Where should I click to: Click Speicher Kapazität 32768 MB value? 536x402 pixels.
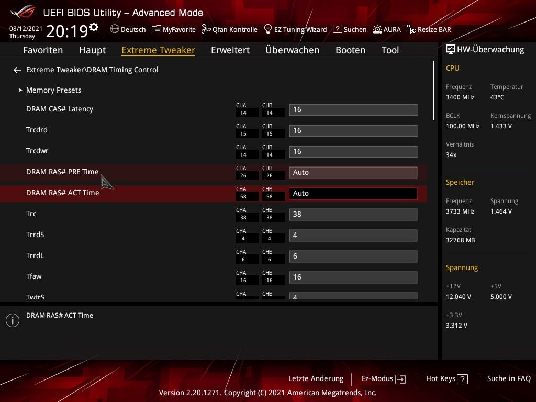point(460,240)
